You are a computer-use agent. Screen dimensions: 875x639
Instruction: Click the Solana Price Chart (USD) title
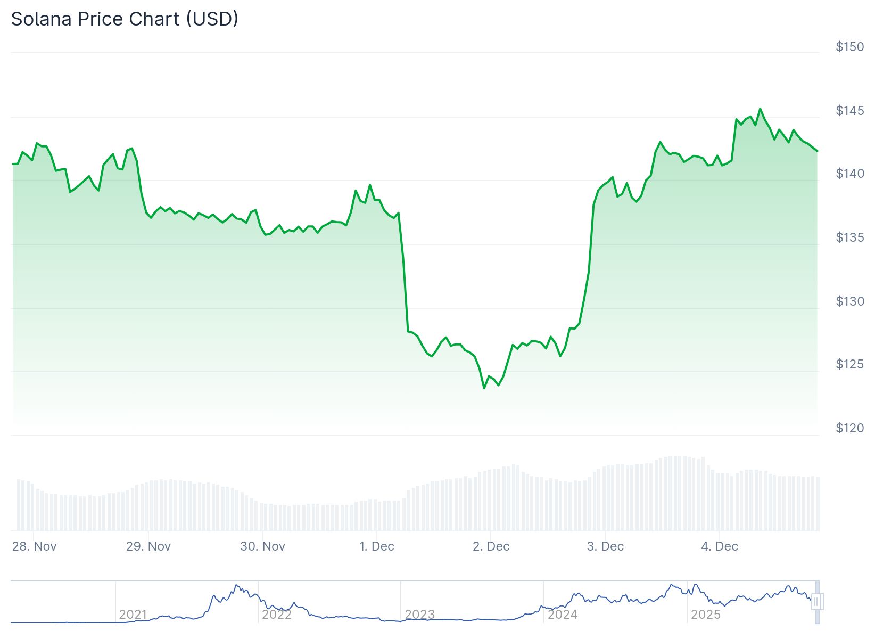125,19
